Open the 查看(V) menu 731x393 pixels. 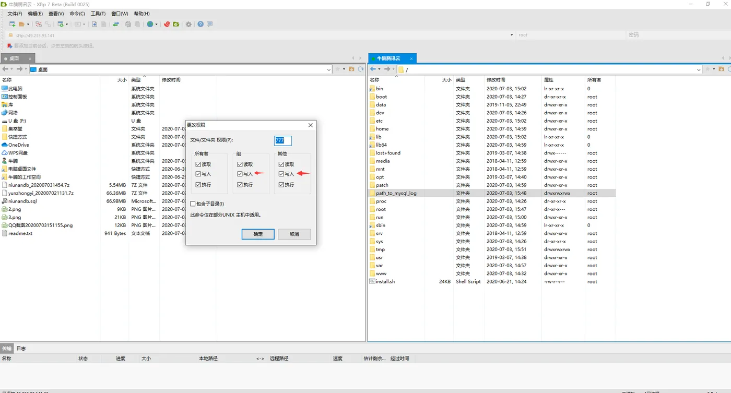tap(56, 14)
